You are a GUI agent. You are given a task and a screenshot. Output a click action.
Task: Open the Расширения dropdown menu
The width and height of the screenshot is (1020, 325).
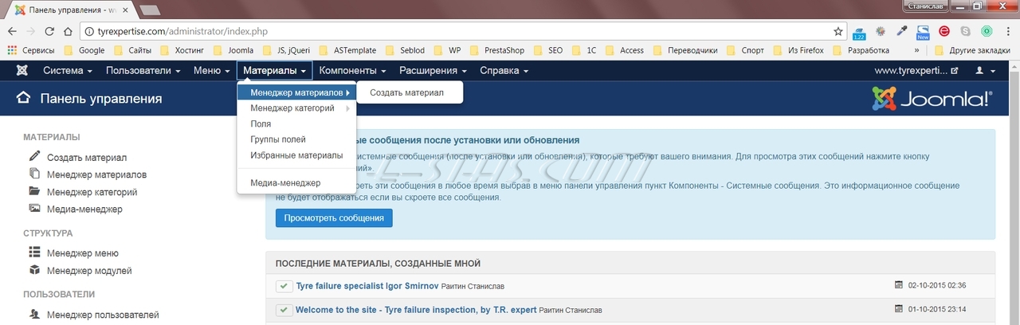[x=433, y=71]
